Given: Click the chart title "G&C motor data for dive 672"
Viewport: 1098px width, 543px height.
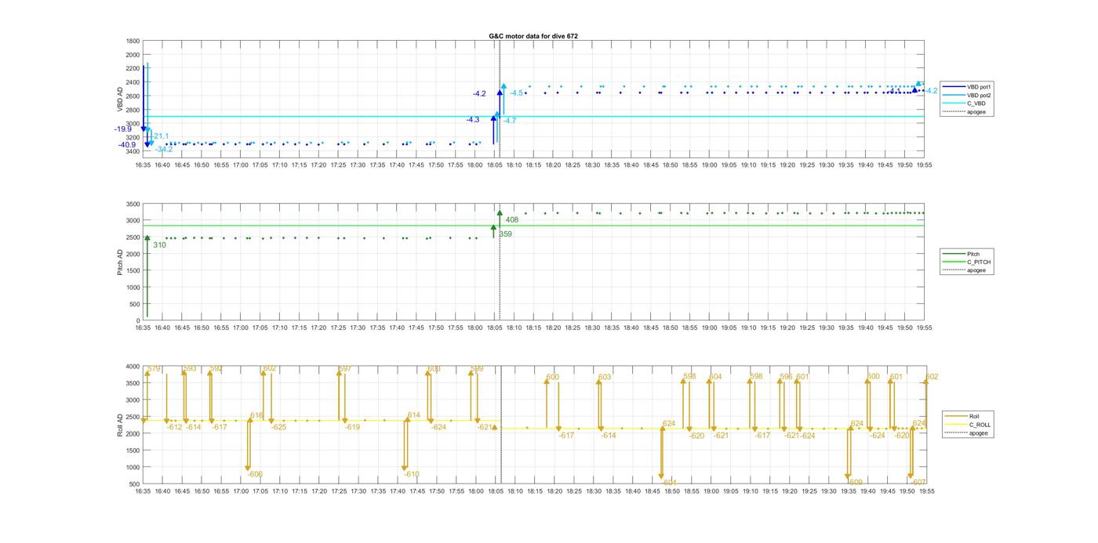Looking at the screenshot, I should pos(533,36).
